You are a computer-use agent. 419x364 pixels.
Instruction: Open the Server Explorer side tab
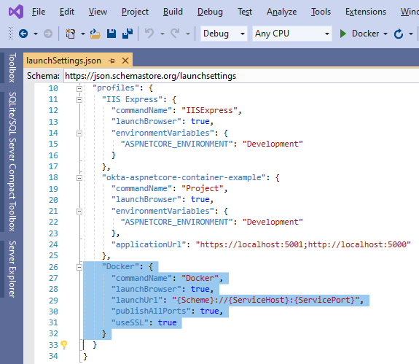pos(12,269)
